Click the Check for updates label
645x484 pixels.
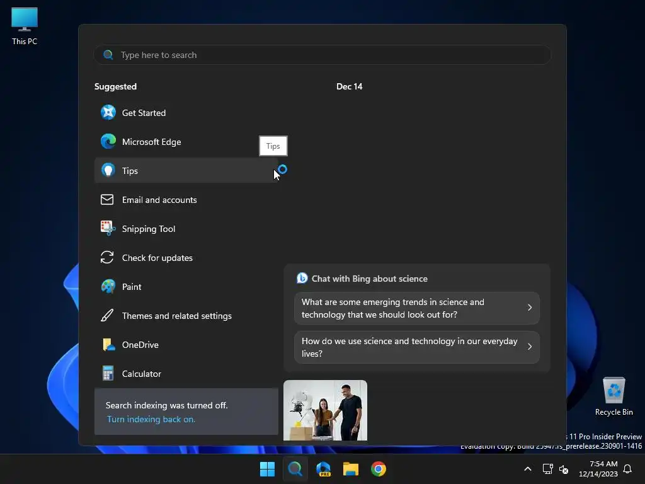(157, 258)
